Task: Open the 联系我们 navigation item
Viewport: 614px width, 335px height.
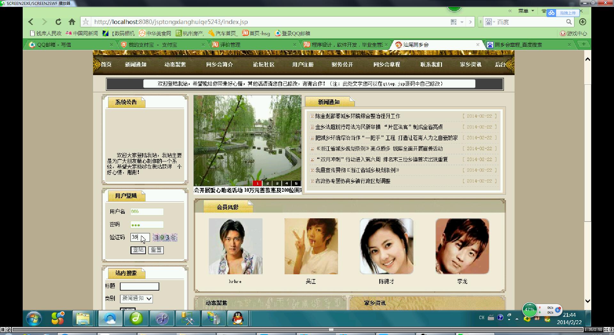Action: [431, 65]
